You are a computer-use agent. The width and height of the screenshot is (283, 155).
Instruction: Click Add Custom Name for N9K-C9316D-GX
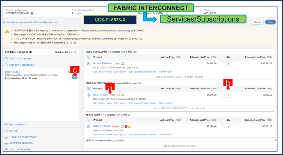click(x=102, y=135)
